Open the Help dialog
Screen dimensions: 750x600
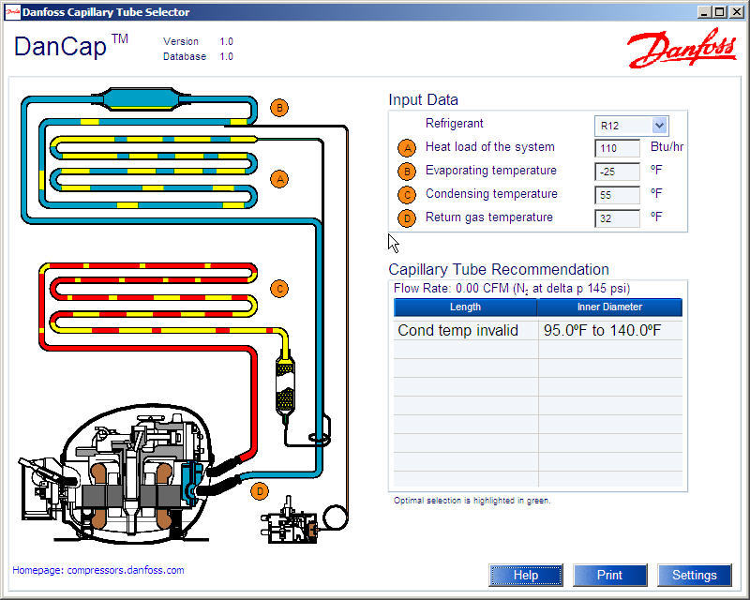coord(526,575)
